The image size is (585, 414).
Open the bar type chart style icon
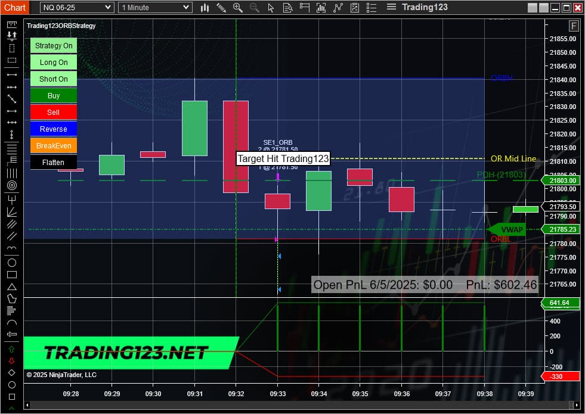205,8
